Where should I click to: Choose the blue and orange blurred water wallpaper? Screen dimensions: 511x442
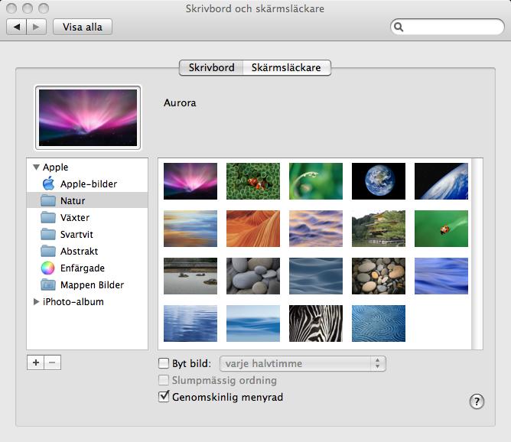tap(190, 229)
